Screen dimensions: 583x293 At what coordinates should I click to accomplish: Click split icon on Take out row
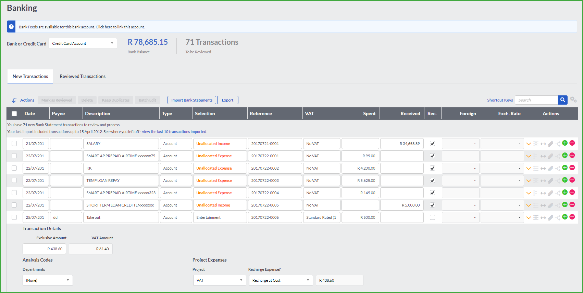click(558, 218)
